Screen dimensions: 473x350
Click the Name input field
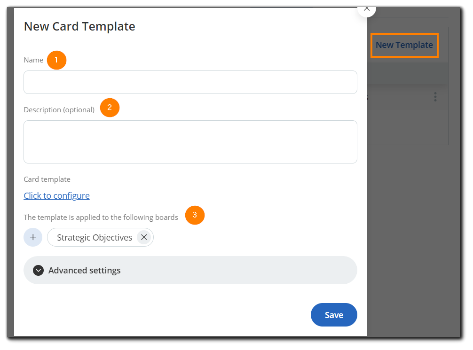coord(190,82)
